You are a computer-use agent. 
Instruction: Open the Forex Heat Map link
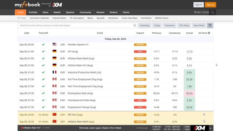pyautogui.click(x=129, y=18)
